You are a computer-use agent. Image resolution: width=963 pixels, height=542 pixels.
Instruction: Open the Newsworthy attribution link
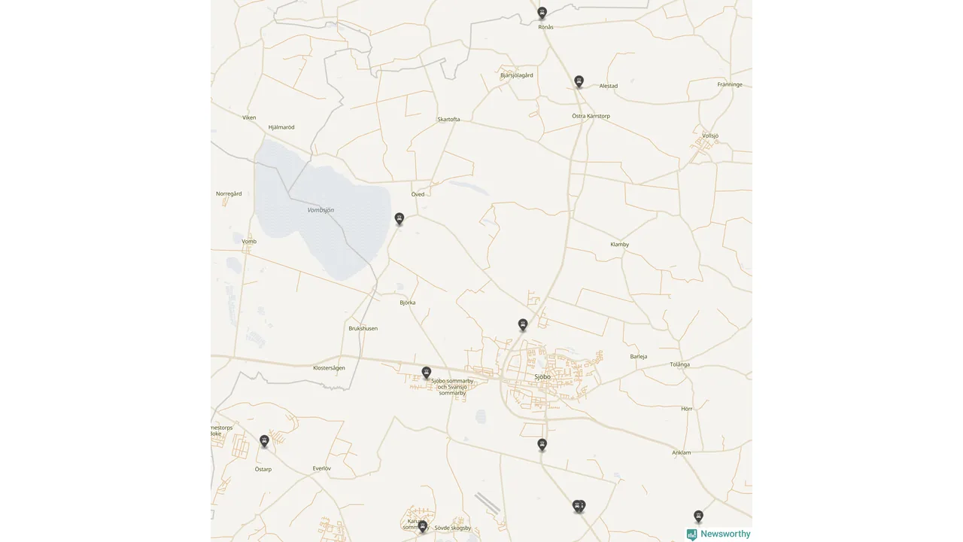pyautogui.click(x=718, y=534)
